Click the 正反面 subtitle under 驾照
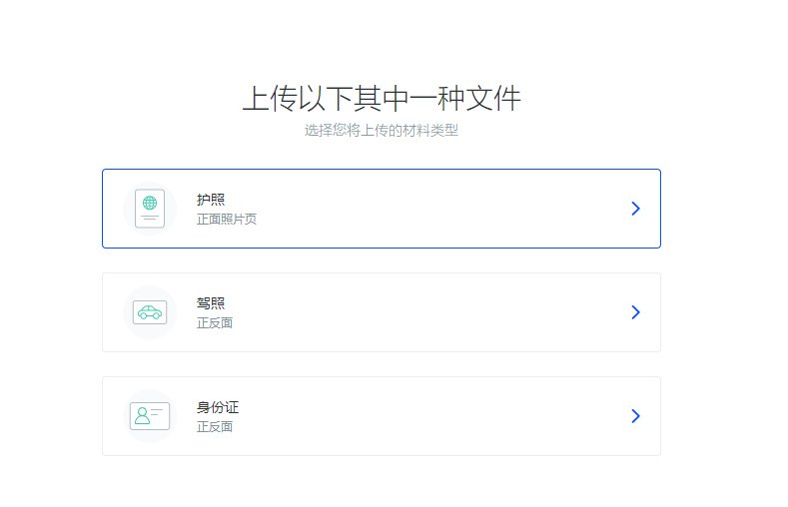 tap(215, 322)
